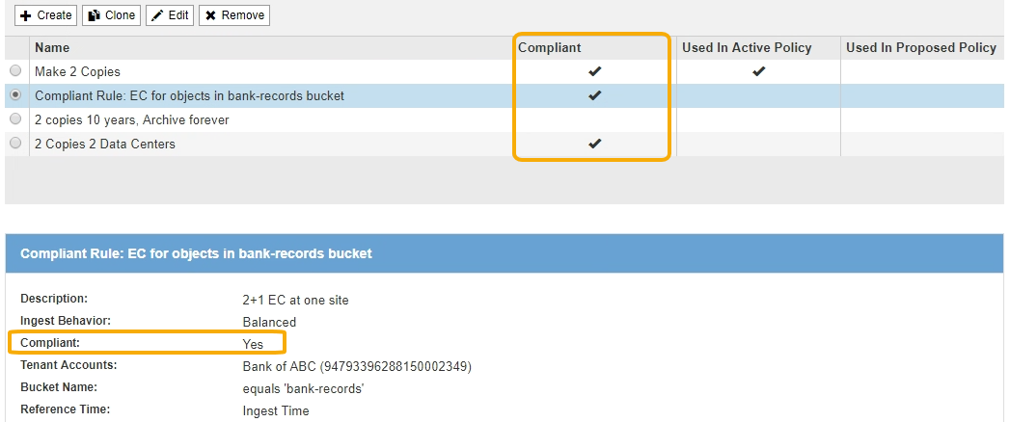1009x422 pixels.
Task: Choose the 2 Copies 2 Data Centers radio button
Action: point(14,144)
